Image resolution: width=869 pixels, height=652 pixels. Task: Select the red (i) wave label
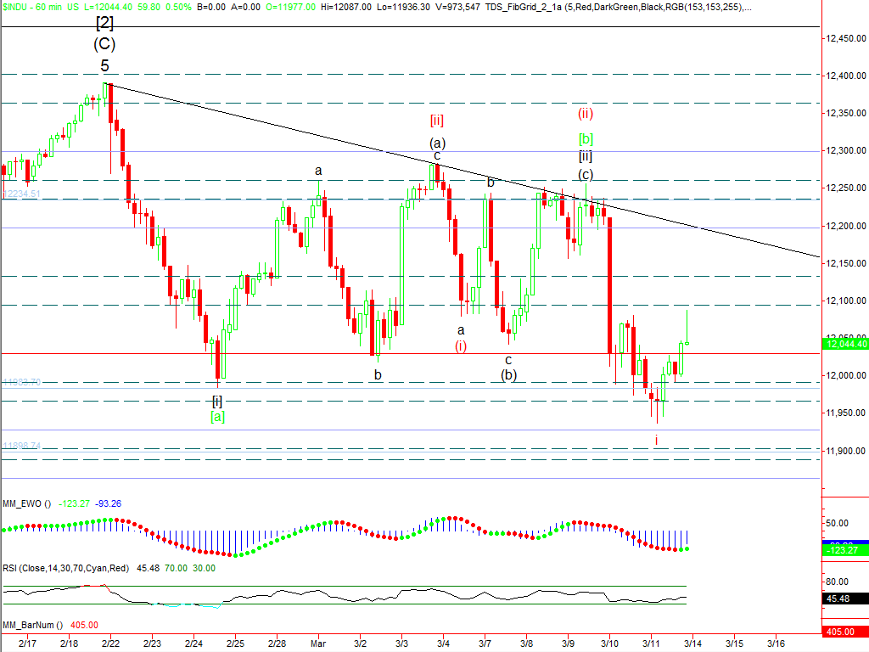tap(461, 346)
